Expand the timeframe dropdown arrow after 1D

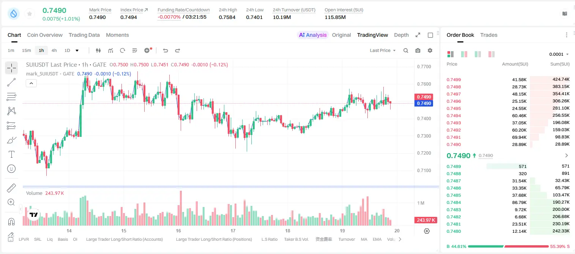click(x=77, y=50)
